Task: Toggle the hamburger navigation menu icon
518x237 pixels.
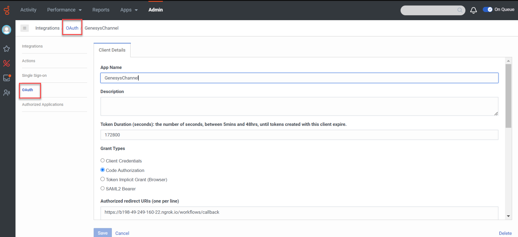Action: (x=25, y=28)
